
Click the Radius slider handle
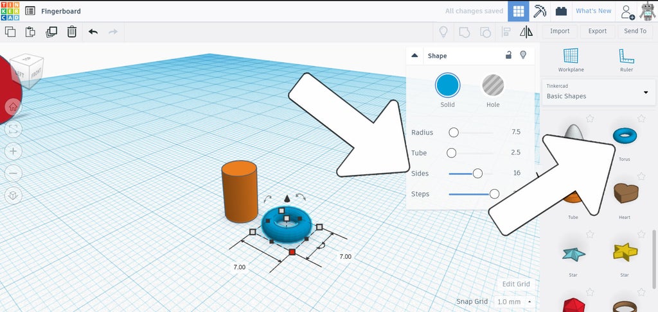click(454, 133)
